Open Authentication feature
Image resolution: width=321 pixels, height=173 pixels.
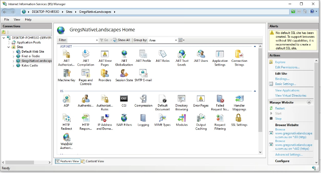click(86, 101)
